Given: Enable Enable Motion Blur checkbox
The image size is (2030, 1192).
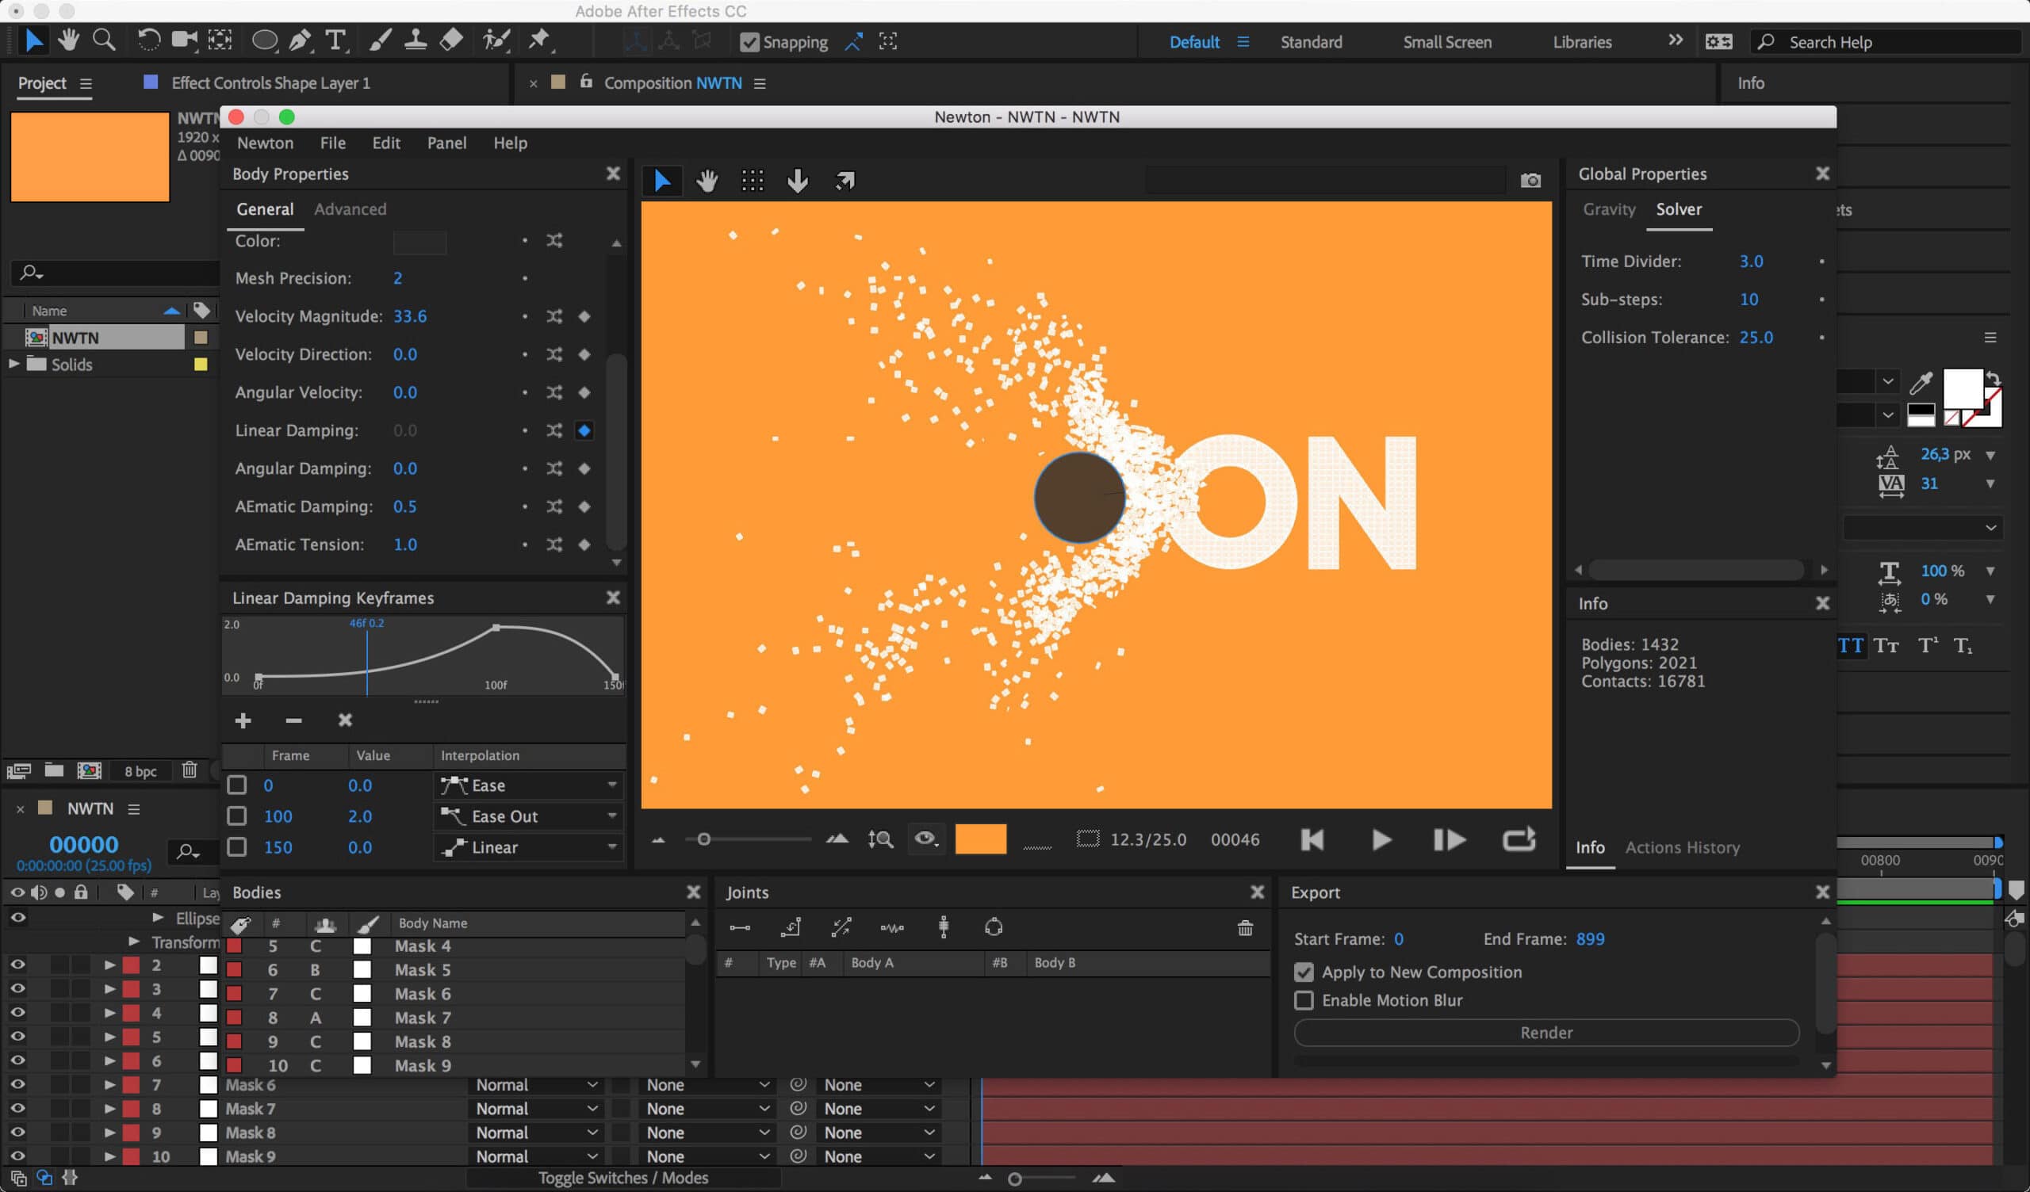Looking at the screenshot, I should pos(1303,999).
